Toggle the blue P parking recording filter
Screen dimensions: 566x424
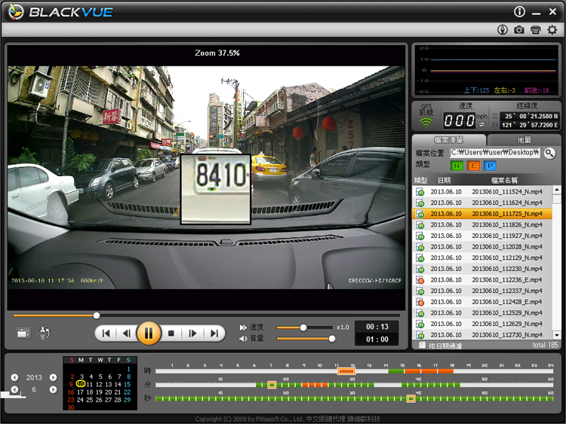(489, 166)
